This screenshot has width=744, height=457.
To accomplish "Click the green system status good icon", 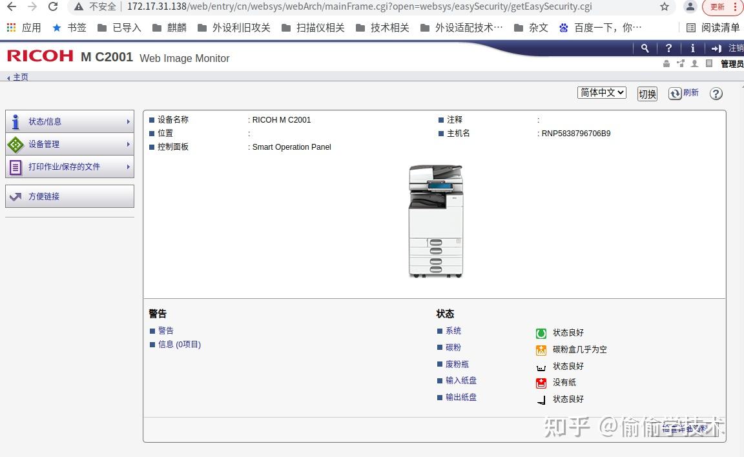I will pyautogui.click(x=541, y=333).
